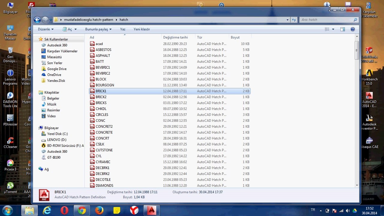
Task: Expand the Aç dropdown arrow
Action: [x=76, y=29]
